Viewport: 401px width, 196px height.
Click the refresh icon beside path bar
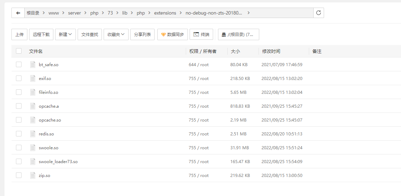(319, 13)
